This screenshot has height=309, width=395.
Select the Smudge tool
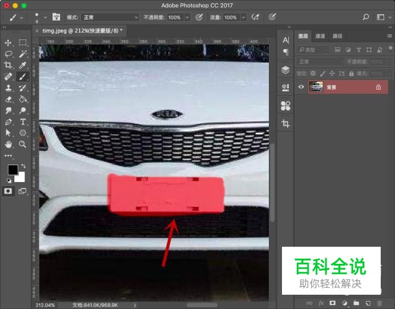(9, 111)
